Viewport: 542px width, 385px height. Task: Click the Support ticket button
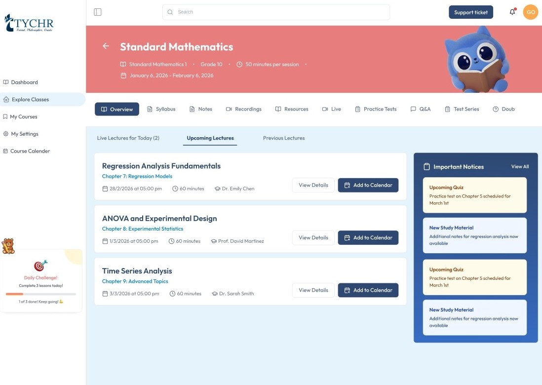coord(470,12)
